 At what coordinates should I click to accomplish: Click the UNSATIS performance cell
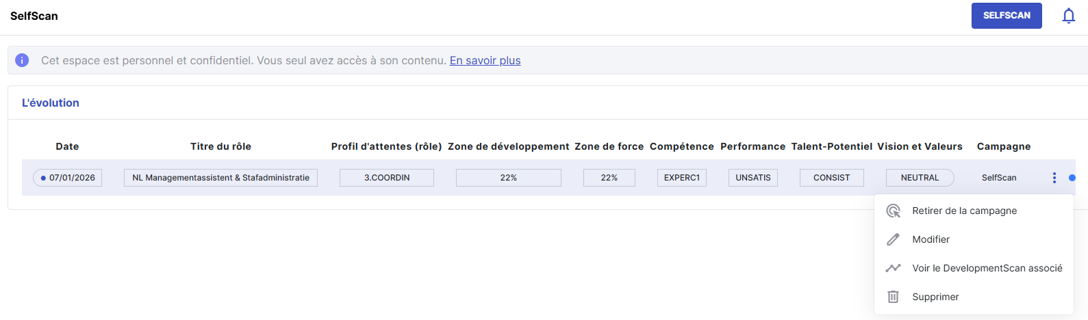[x=753, y=178]
